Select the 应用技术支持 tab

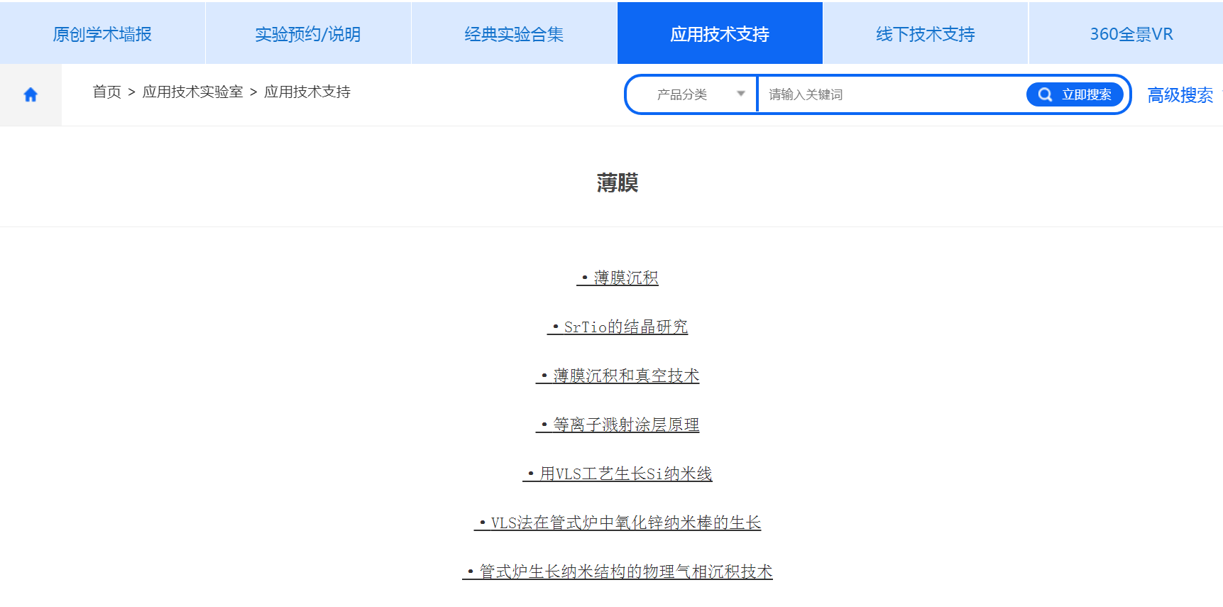[720, 34]
